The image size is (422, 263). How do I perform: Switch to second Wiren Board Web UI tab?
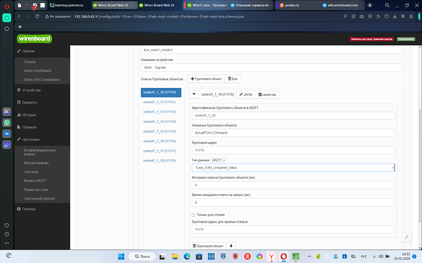tap(157, 5)
